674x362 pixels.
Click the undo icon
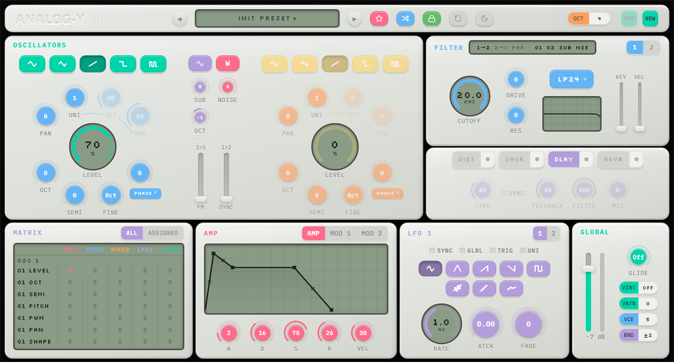(x=458, y=18)
